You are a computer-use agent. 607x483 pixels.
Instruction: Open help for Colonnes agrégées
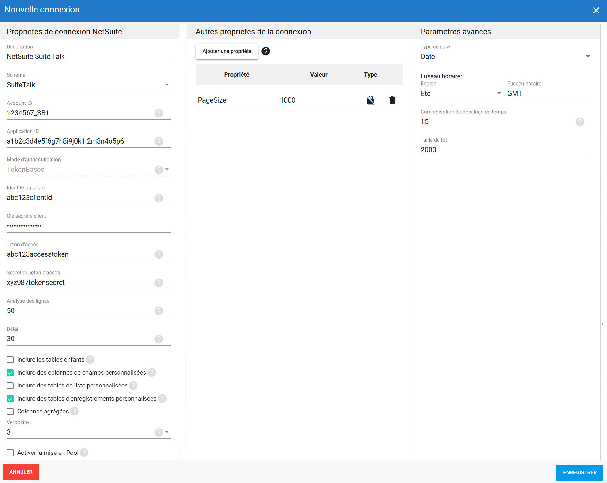[74, 411]
